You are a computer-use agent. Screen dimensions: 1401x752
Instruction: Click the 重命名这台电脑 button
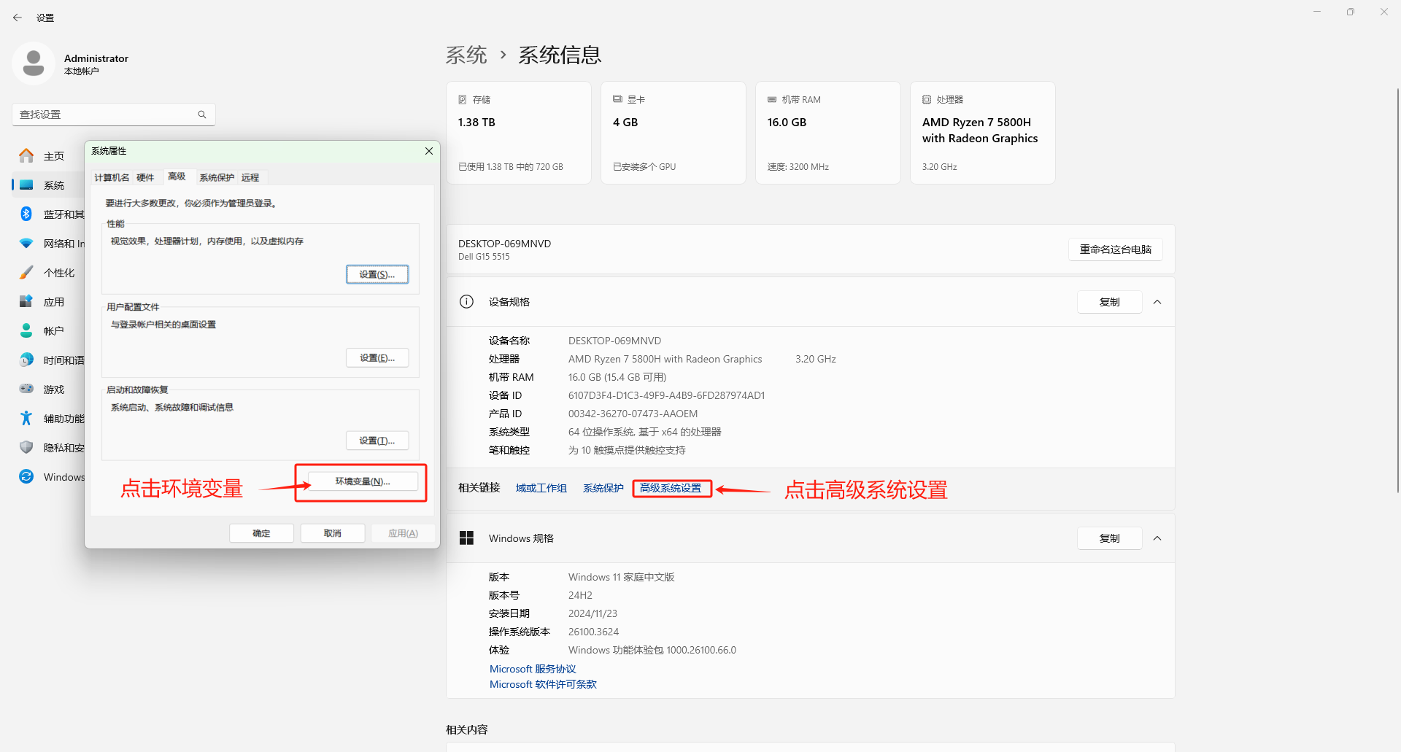1116,249
